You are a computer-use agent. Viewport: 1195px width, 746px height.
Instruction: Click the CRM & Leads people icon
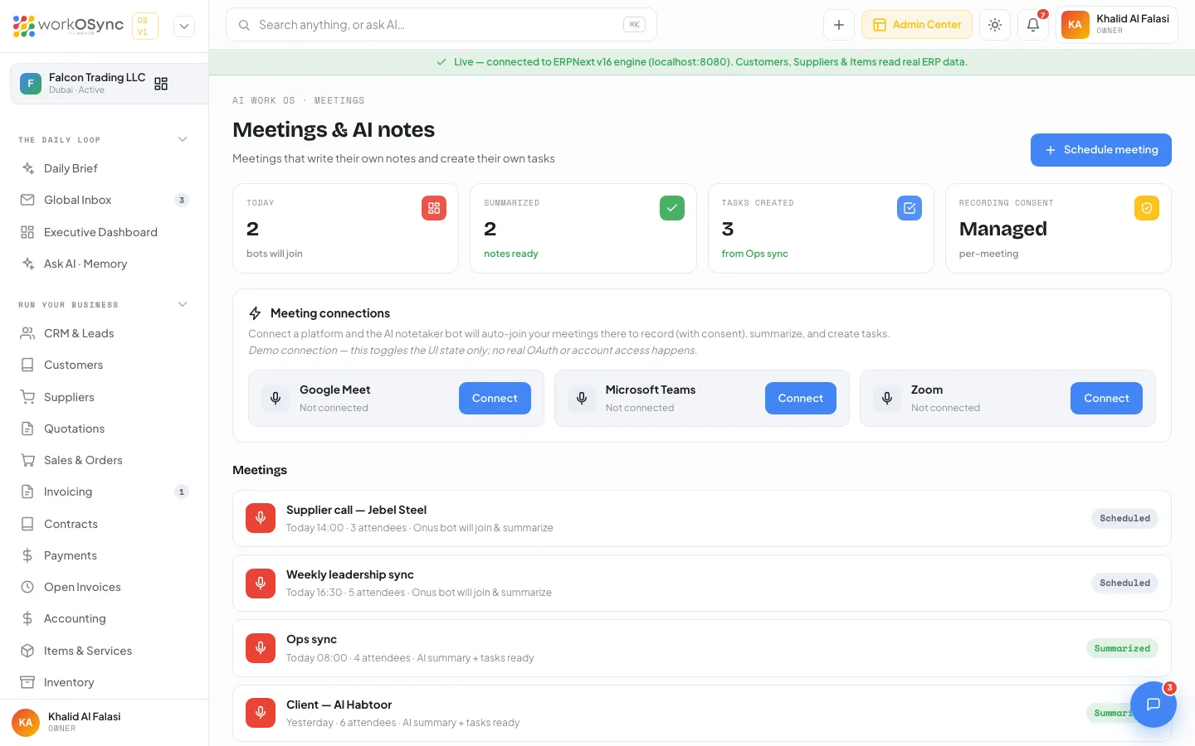click(x=27, y=333)
